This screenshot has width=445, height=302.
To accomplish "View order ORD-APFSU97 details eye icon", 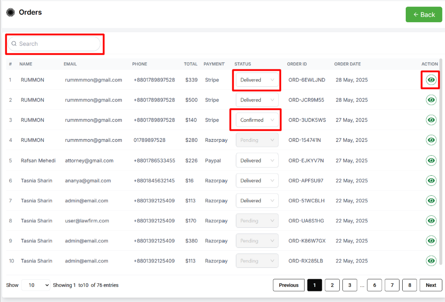I will pyautogui.click(x=431, y=181).
